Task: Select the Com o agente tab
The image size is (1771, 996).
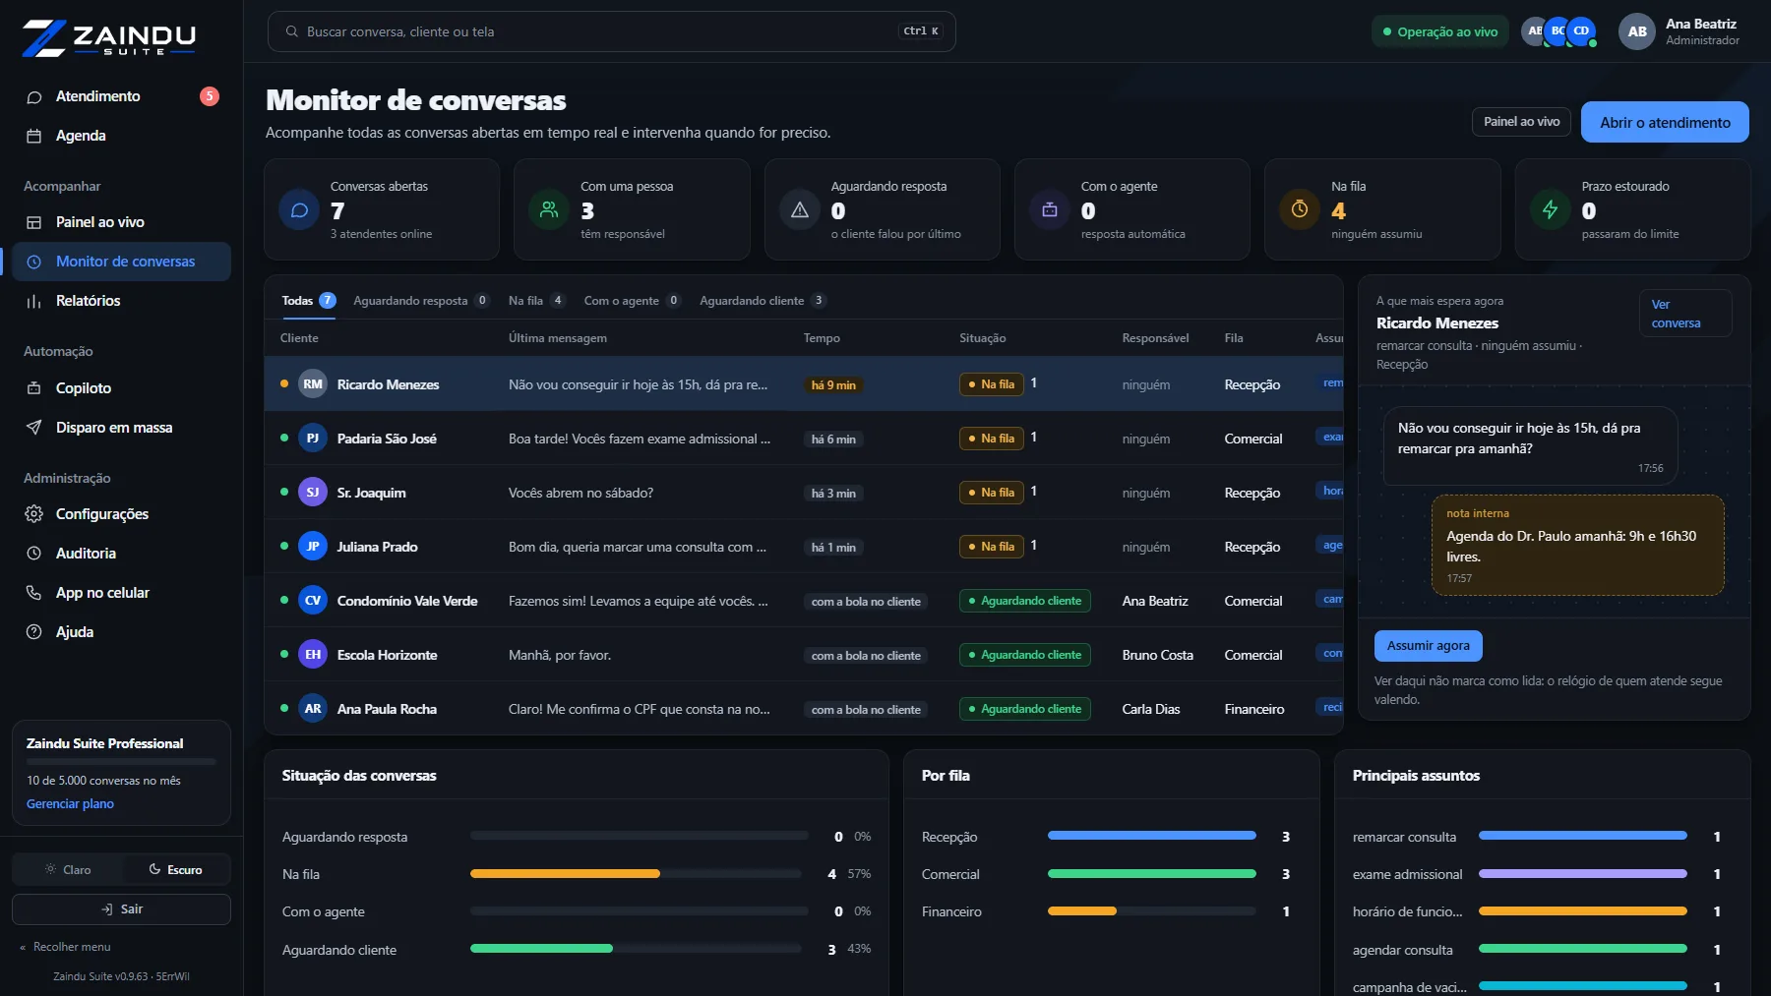Action: pos(632,301)
